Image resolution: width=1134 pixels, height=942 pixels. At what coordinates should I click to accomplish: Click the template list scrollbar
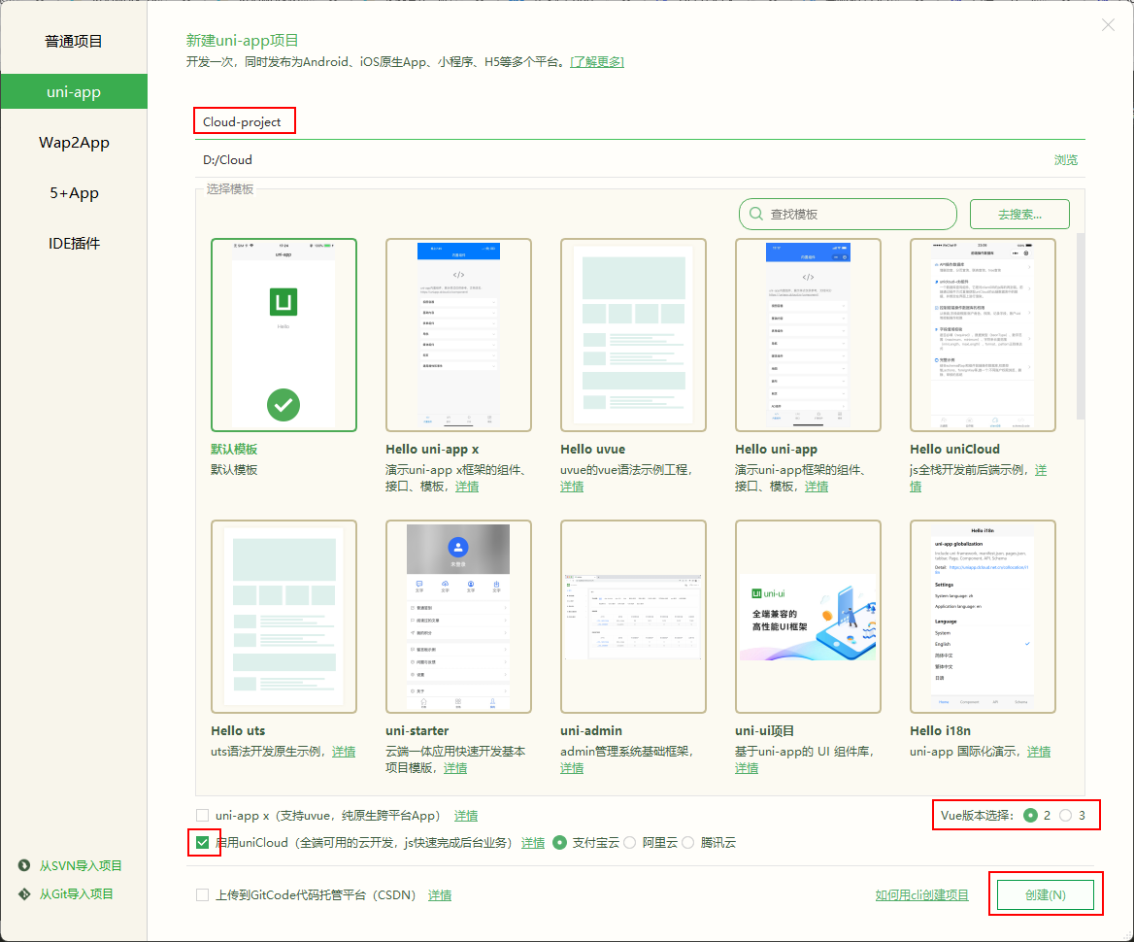pos(1081,327)
